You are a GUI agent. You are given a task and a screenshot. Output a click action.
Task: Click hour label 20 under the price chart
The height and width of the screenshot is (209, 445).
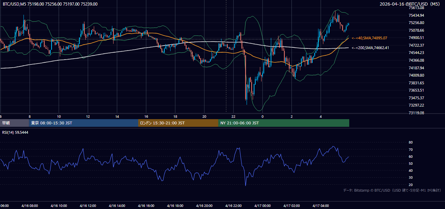click(204, 116)
